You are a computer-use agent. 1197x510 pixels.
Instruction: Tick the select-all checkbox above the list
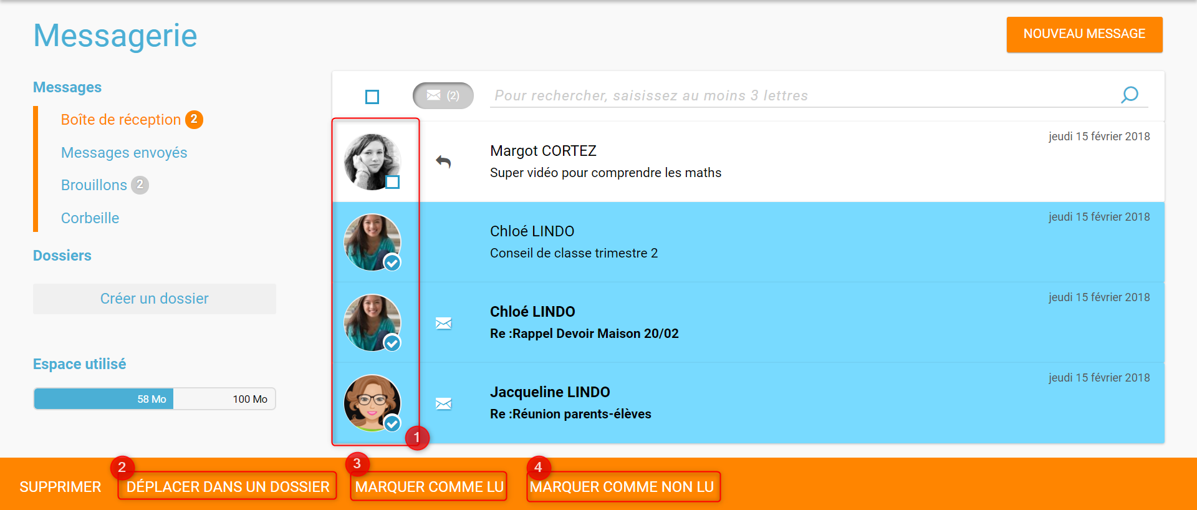372,97
